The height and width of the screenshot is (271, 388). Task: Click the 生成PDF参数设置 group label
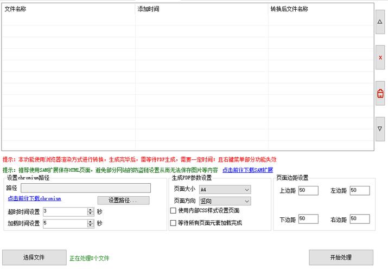(192, 178)
